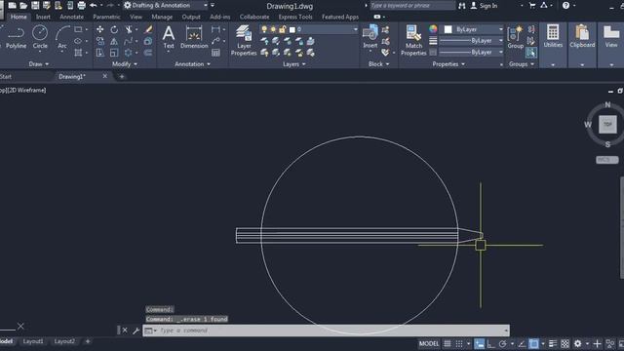Choose the Hatch tool in Draw panel

78,53
